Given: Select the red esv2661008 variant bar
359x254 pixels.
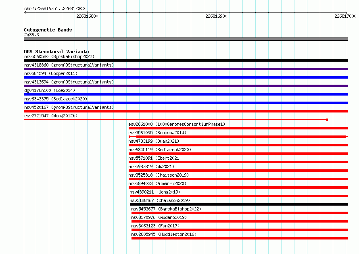Looking at the screenshot, I should (x=238, y=128).
